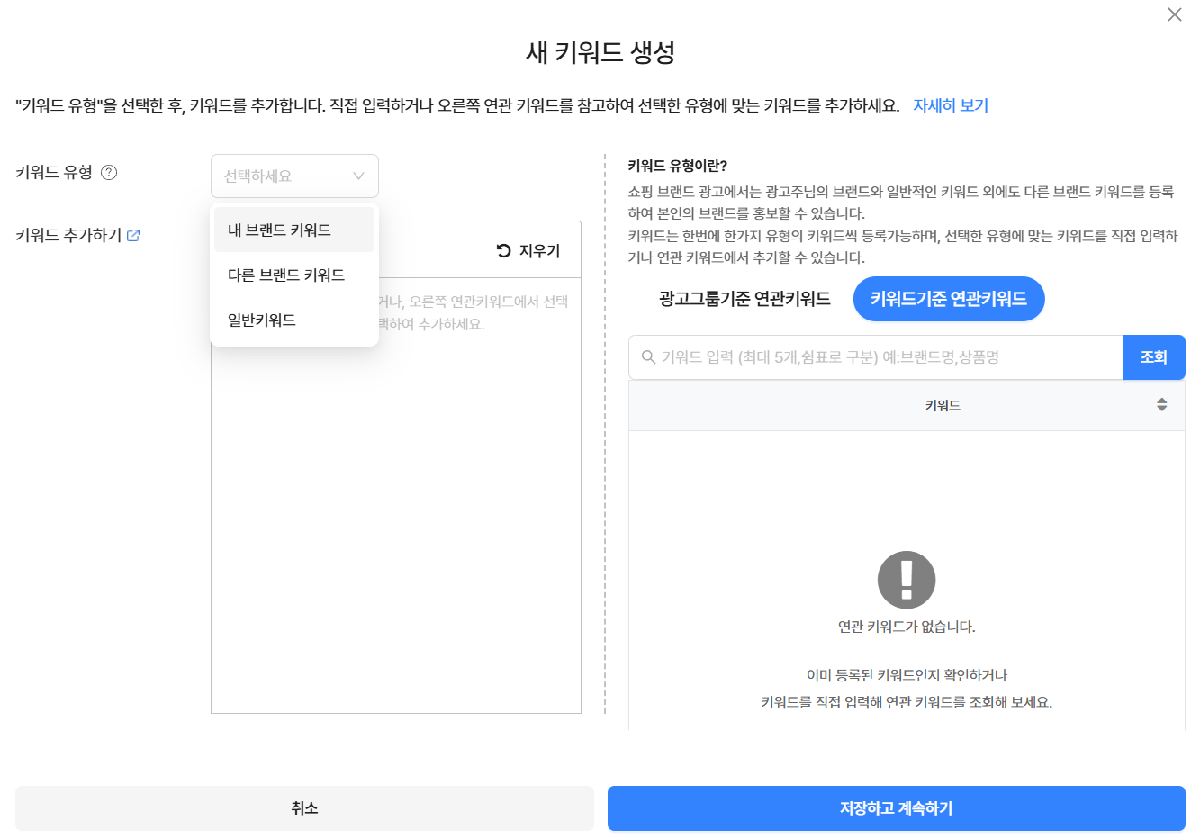Switch to 광고그룹기준 연관키워드 tab

click(x=744, y=299)
